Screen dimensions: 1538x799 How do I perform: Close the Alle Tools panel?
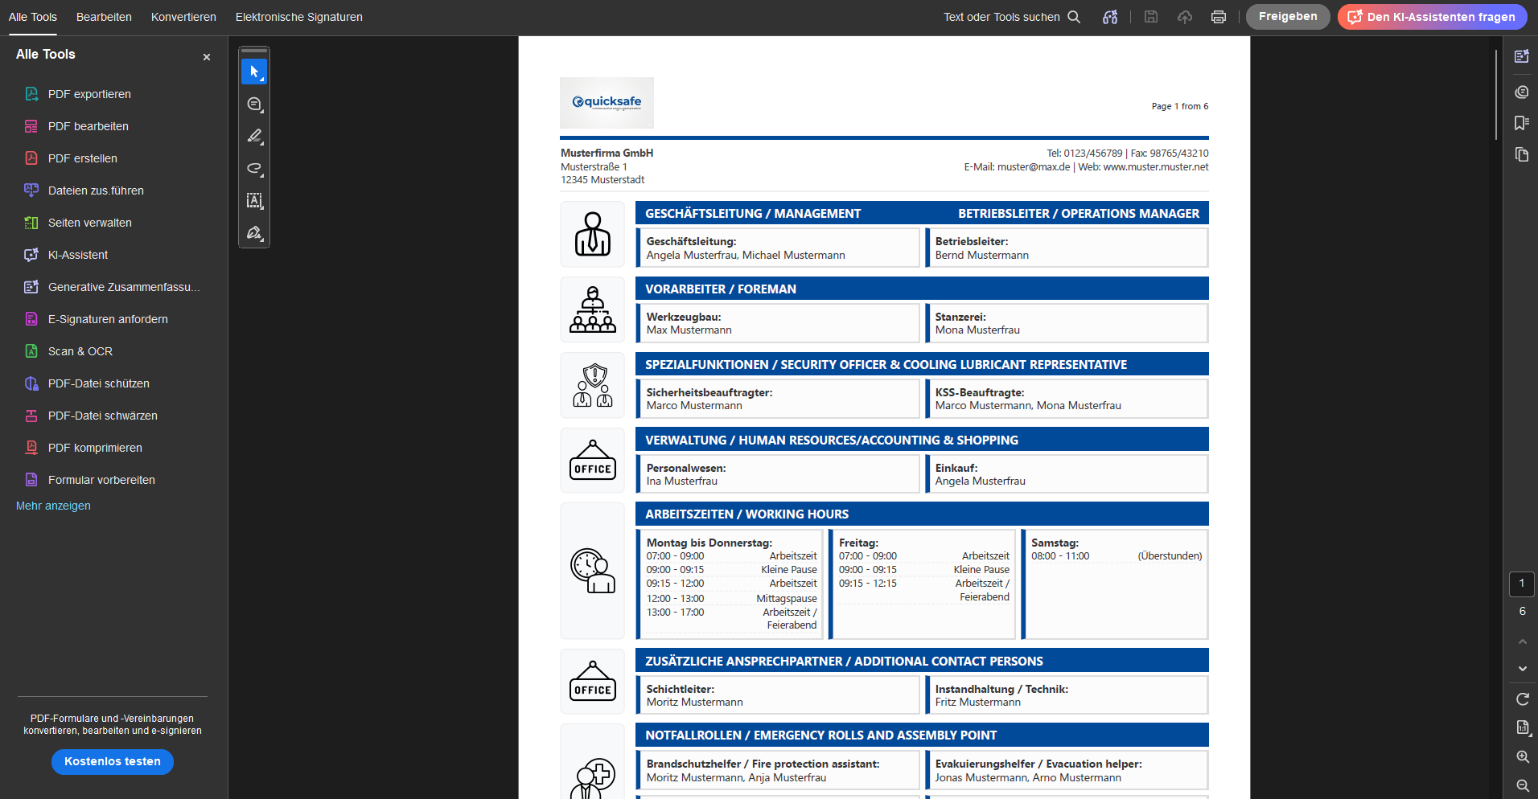tap(207, 57)
